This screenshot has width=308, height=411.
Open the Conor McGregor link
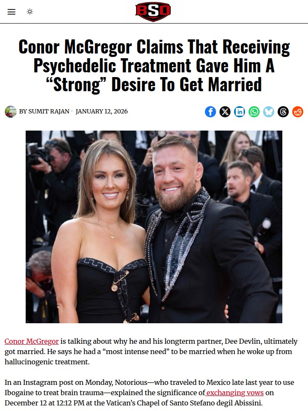tap(32, 341)
